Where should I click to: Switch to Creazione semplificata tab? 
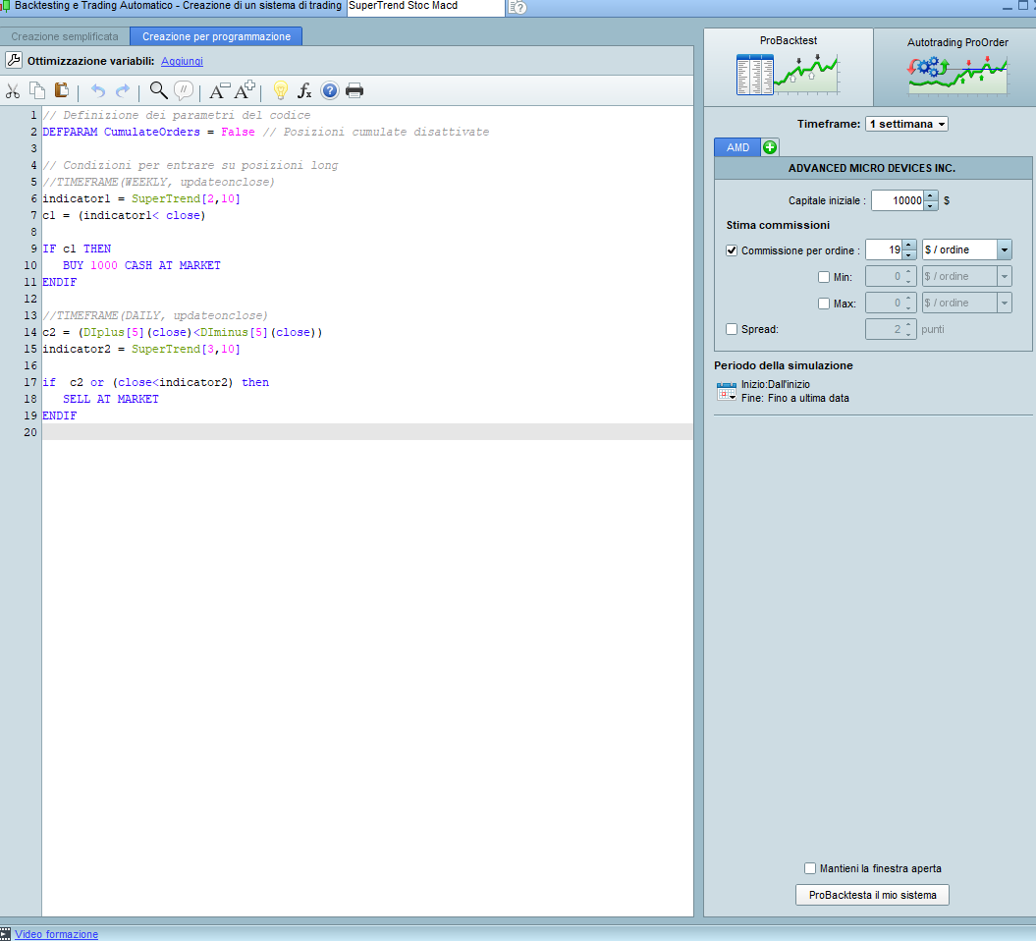[65, 36]
